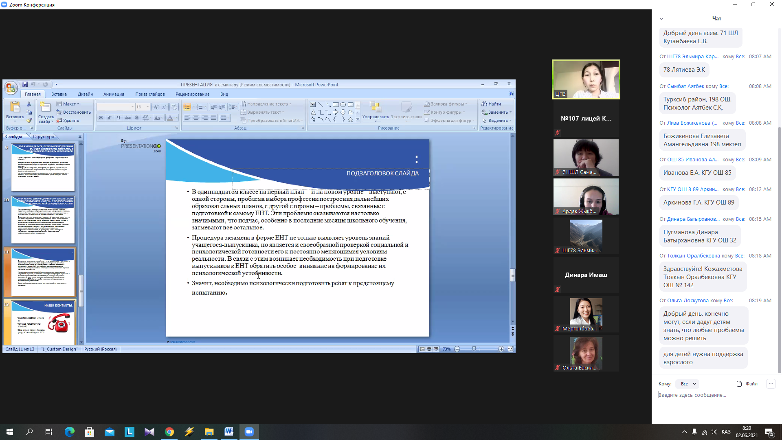The image size is (782, 440).
Task: Click the fit slide to window icon
Action: (x=511, y=349)
